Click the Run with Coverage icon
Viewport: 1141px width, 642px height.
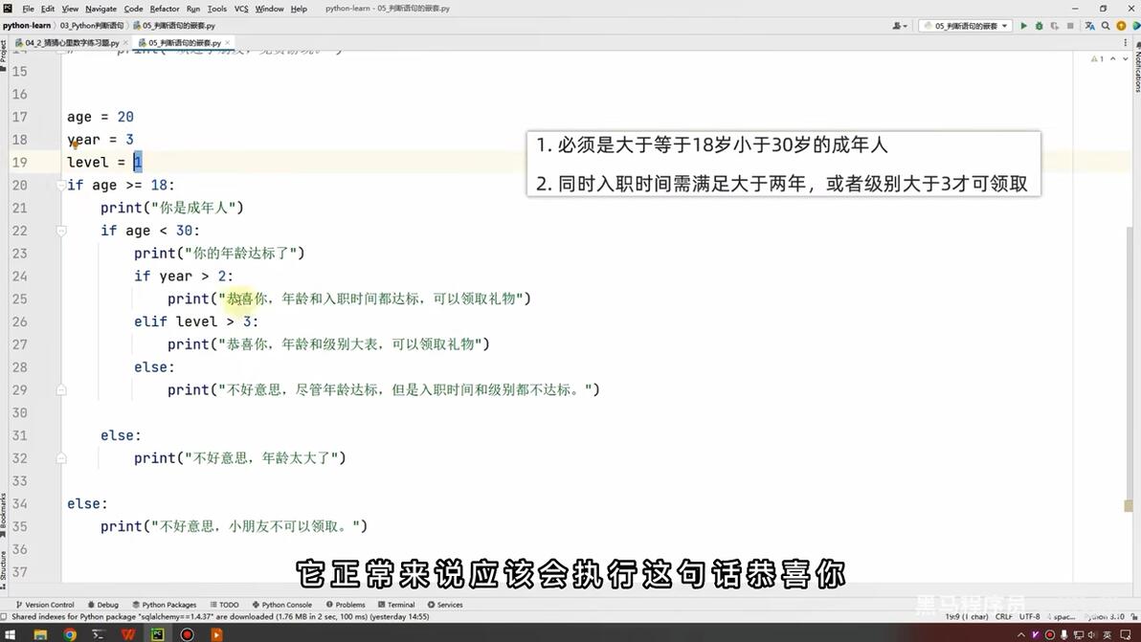[1055, 26]
